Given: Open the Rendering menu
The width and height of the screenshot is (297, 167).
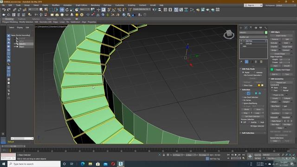Looking at the screenshot, I should pos(95,5).
